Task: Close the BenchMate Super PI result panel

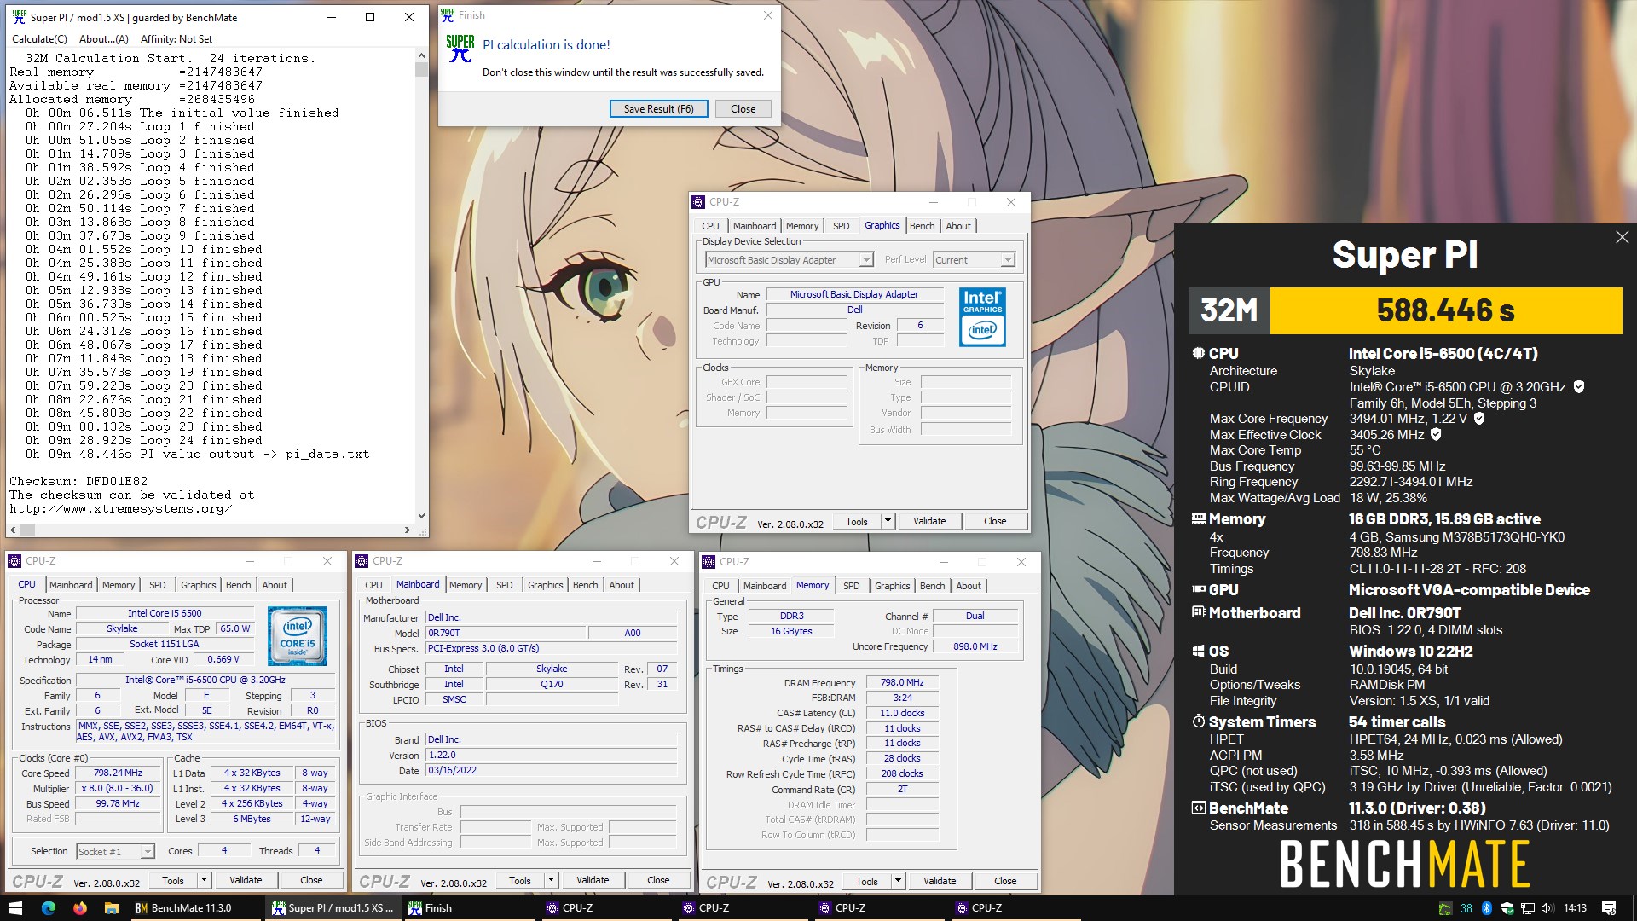Action: (x=1622, y=237)
